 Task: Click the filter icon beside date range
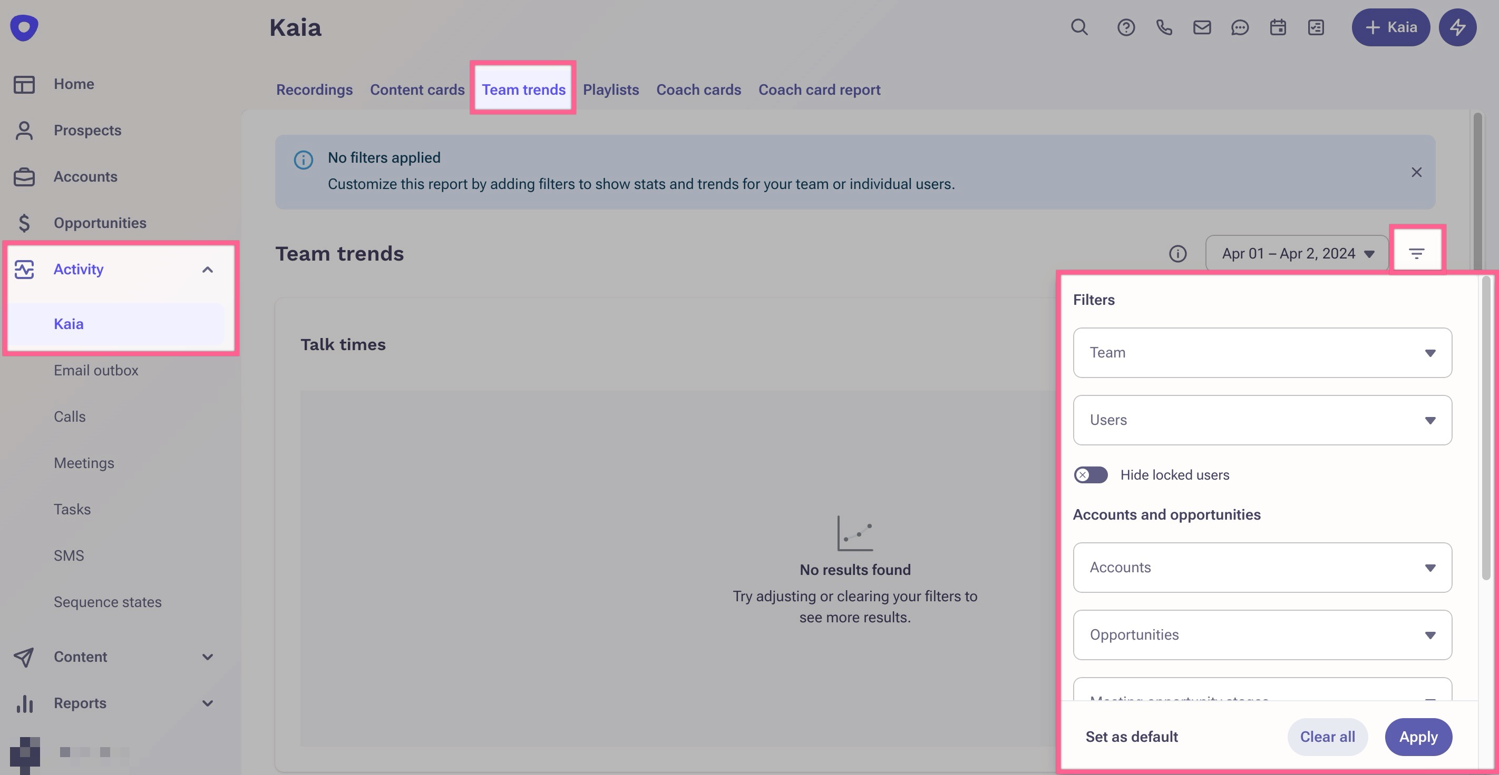click(1416, 253)
